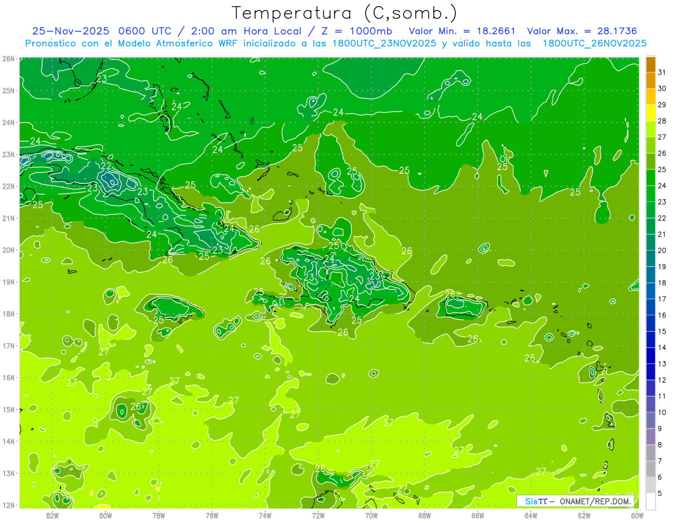Screen dimensions: 677x523
Task: Click the yellow colorbar segment between 28 and 29
Action: point(650,113)
